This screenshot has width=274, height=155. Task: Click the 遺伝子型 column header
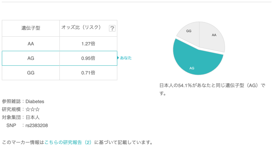click(31, 28)
